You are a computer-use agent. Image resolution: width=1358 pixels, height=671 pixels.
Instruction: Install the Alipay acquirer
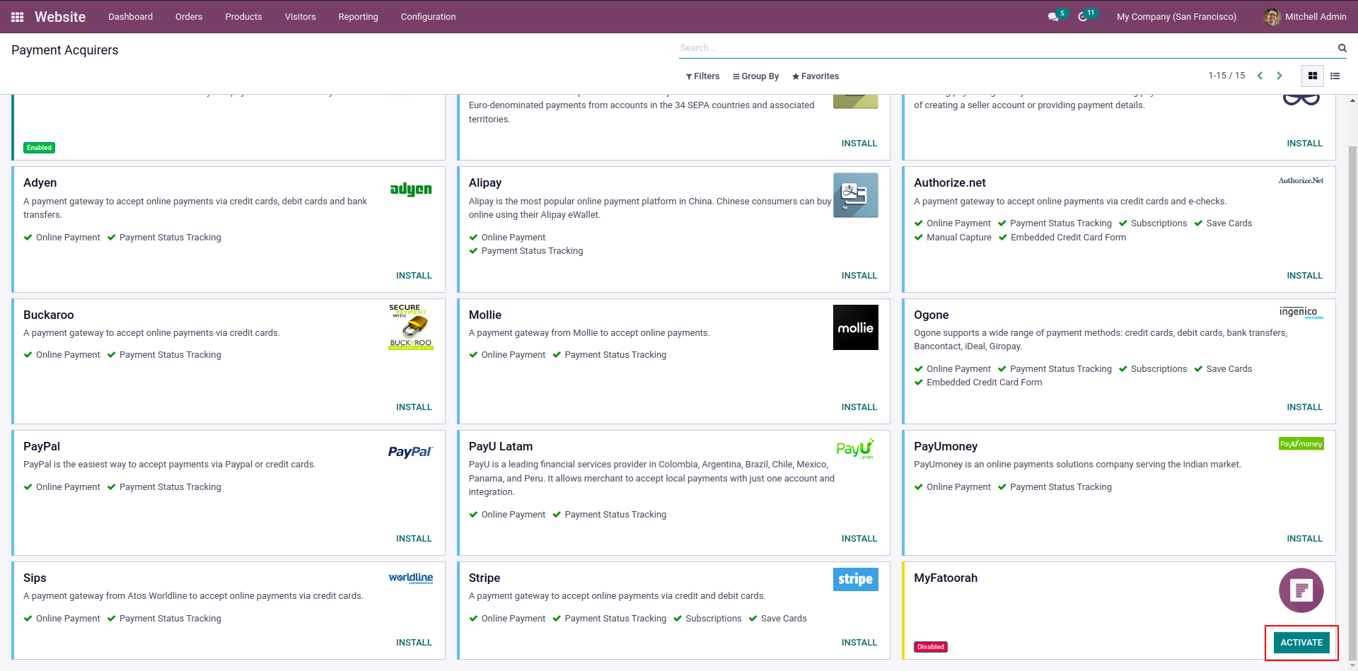click(x=859, y=276)
